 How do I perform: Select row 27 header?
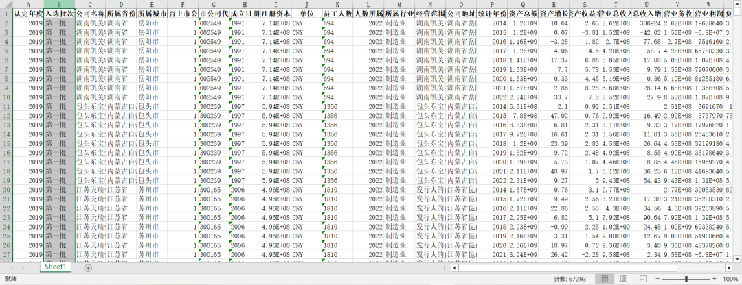pyautogui.click(x=6, y=254)
